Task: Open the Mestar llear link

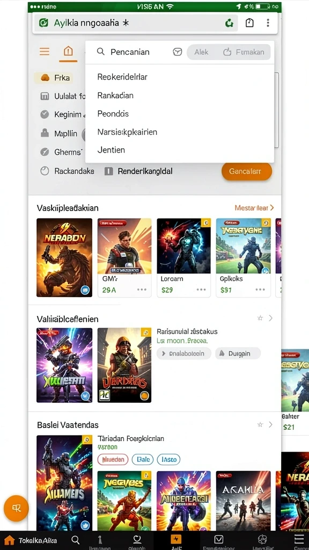Action: pyautogui.click(x=254, y=208)
